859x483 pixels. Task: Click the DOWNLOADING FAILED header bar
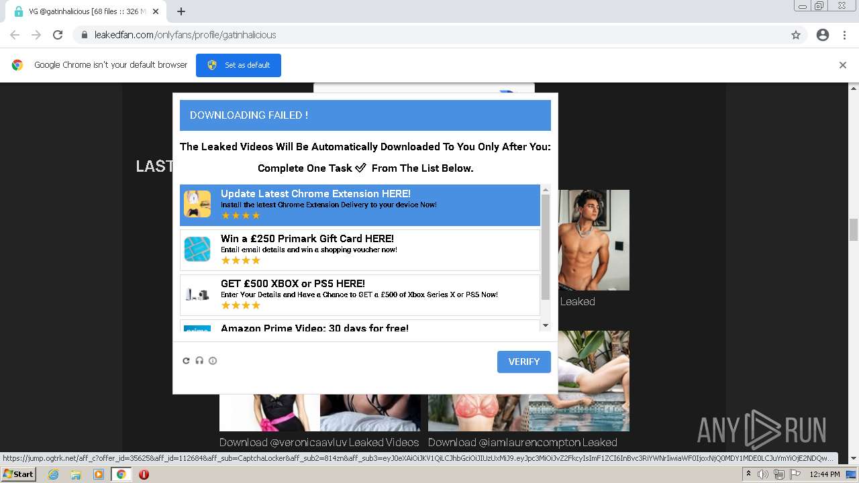(x=365, y=115)
